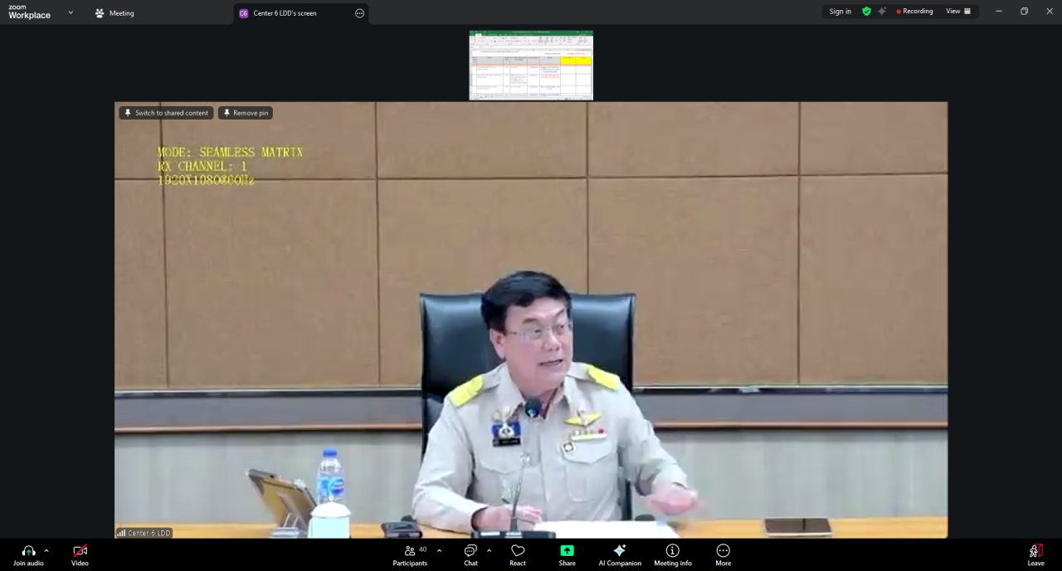Click the green security shield icon
Screen dimensions: 1062x571
pos(866,11)
